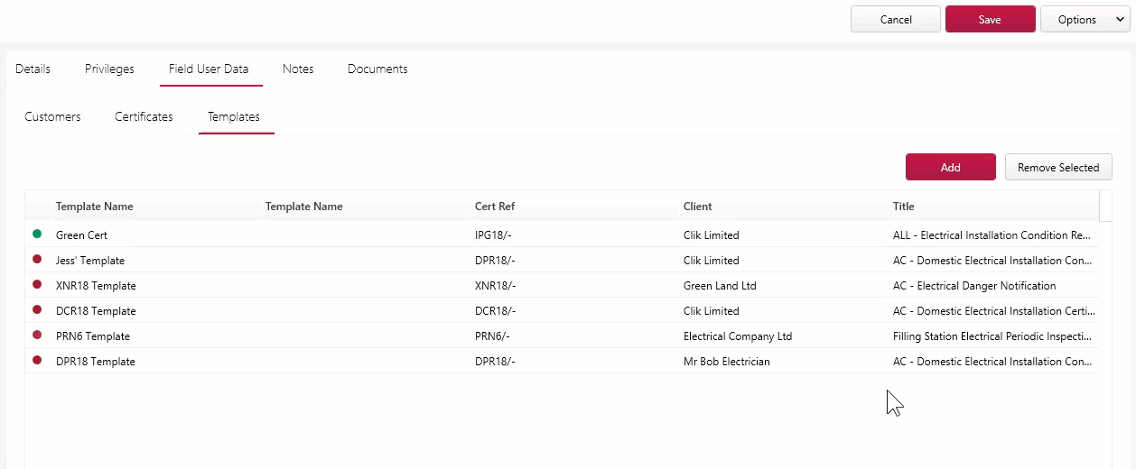
Task: Click the red status dot beside DCR18 Template
Action: click(37, 309)
